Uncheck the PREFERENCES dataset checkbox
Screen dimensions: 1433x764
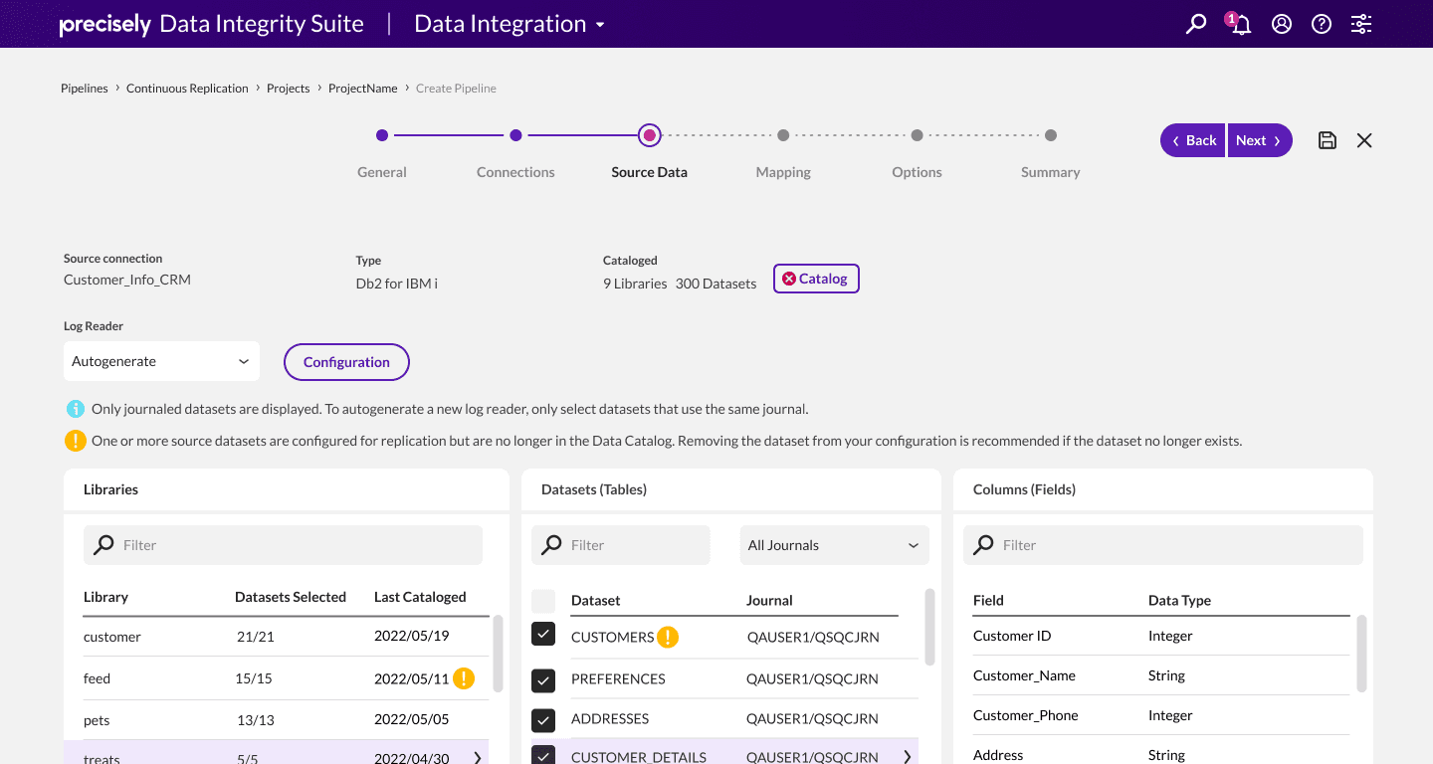coord(543,680)
